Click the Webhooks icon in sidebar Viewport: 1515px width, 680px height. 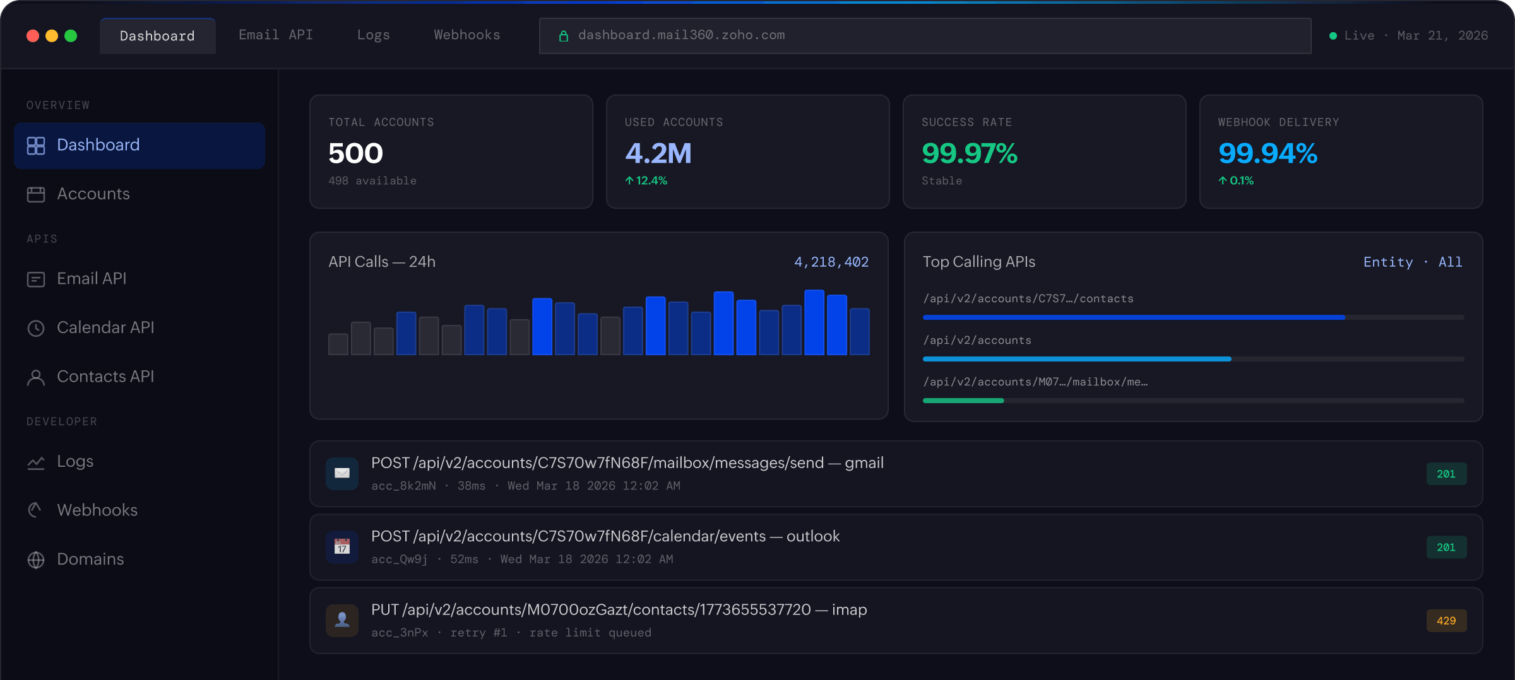[36, 510]
